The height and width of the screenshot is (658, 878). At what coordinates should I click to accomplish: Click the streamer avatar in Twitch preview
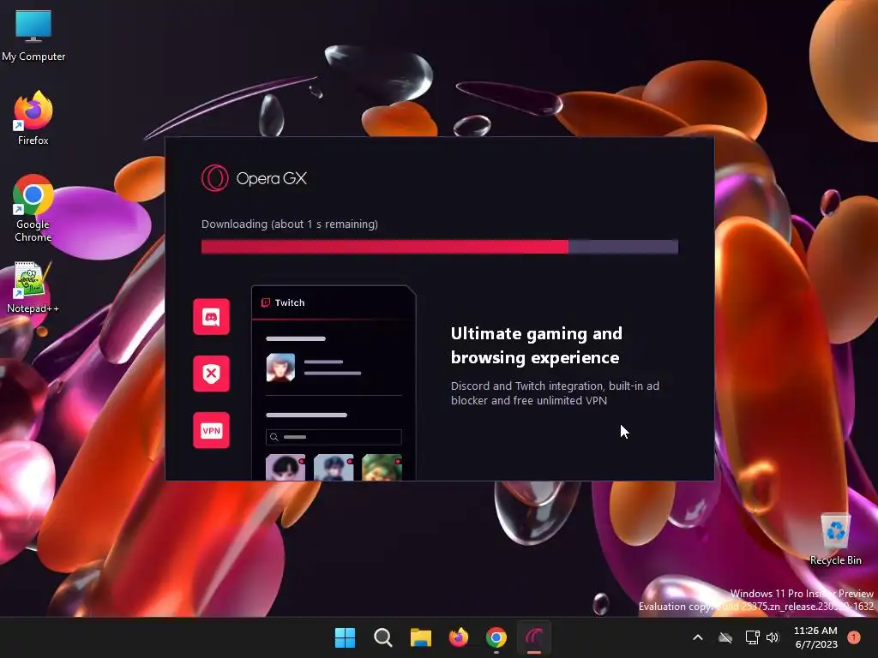click(280, 368)
